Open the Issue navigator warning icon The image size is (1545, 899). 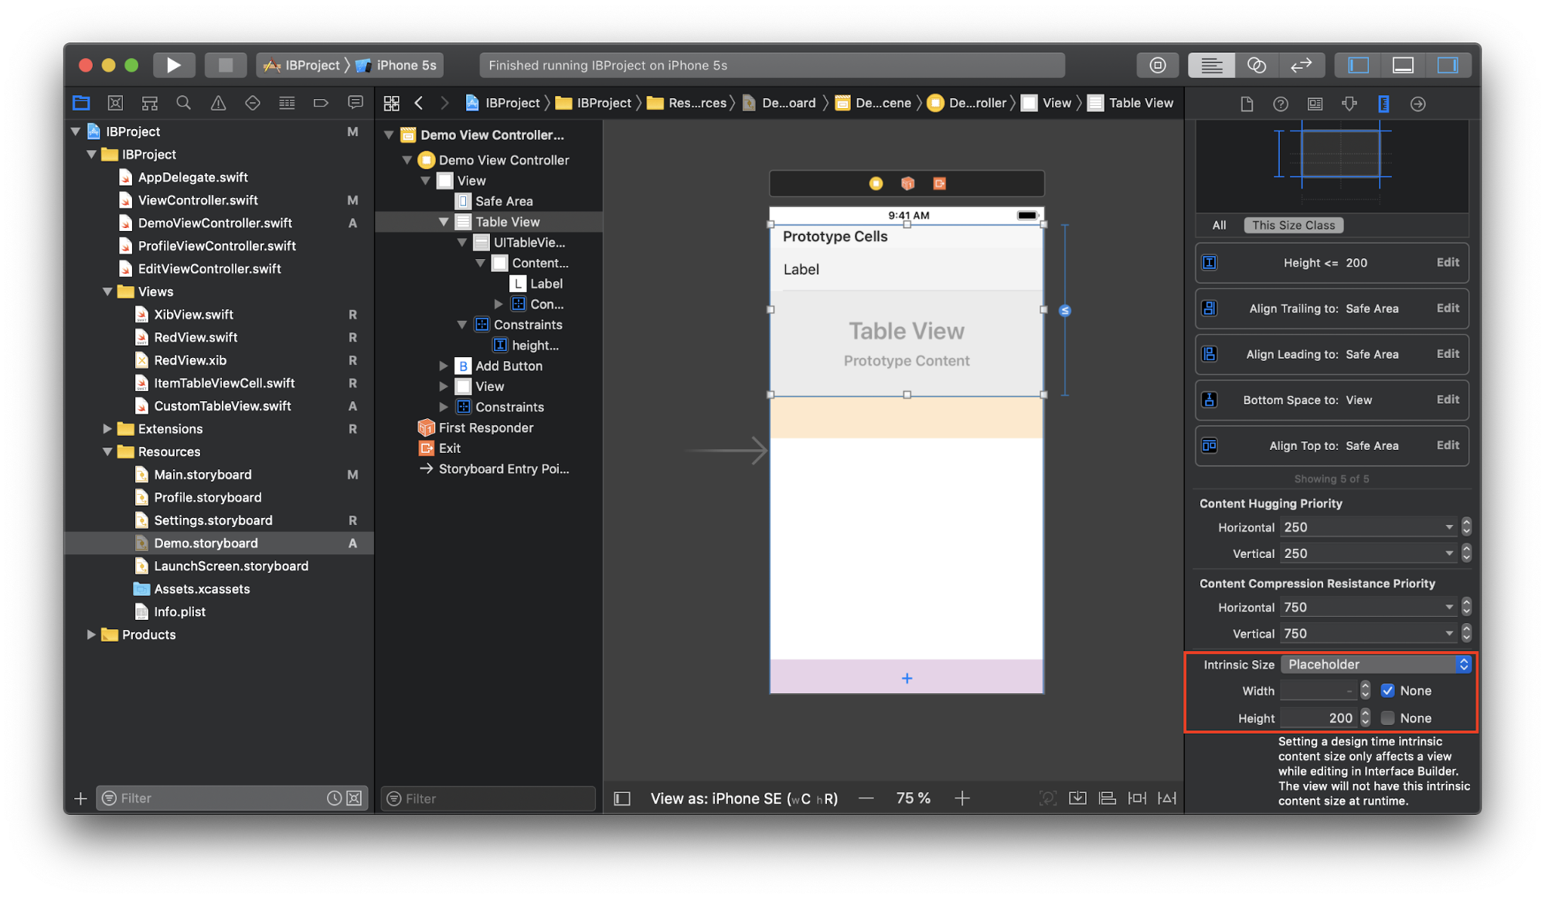(218, 103)
